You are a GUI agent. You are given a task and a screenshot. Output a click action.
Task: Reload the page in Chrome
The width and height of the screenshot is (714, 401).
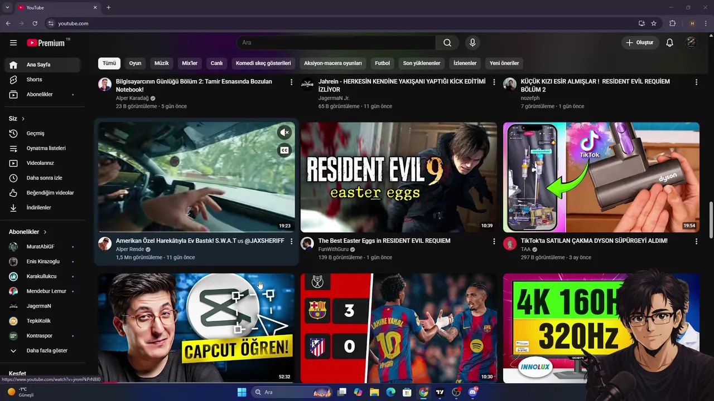point(35,23)
